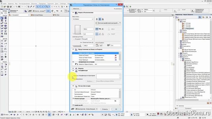Toggle icon on Показ на Плане Этажа row
This screenshot has width=212, height=119.
point(116,58)
